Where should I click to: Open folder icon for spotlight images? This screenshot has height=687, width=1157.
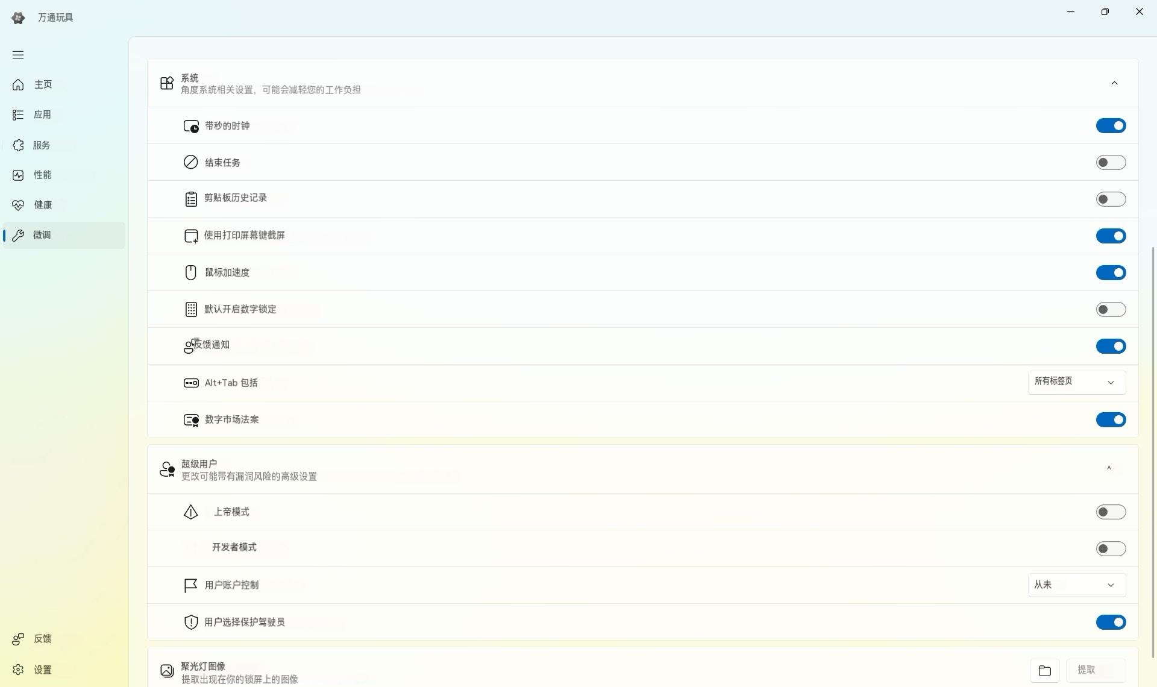1044,670
